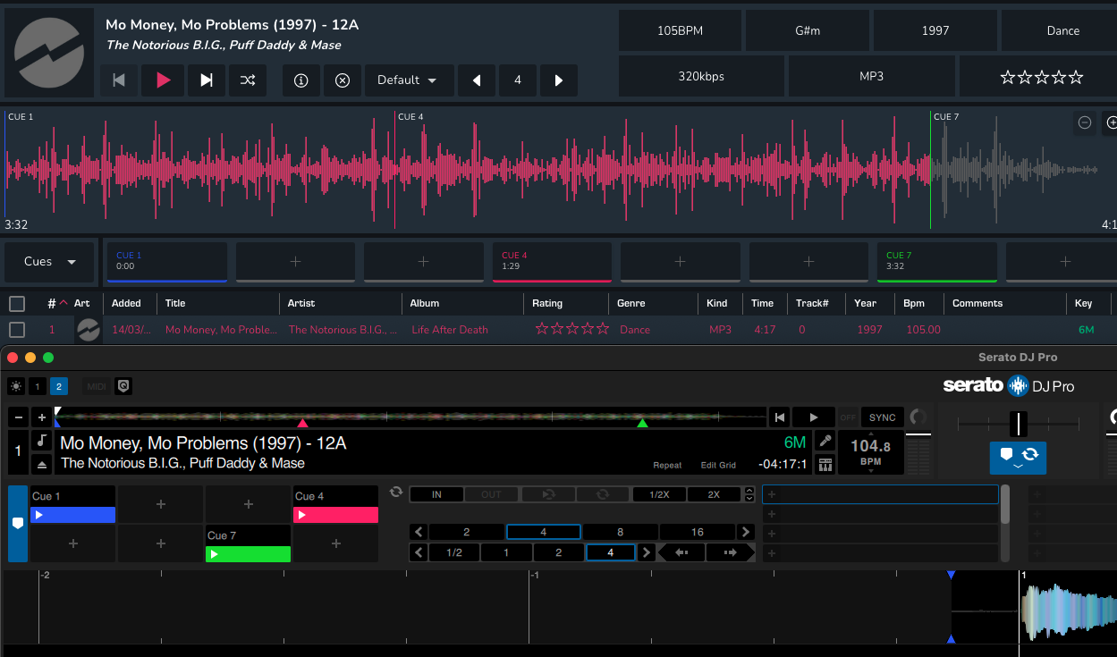Set loop IN point

coord(436,494)
